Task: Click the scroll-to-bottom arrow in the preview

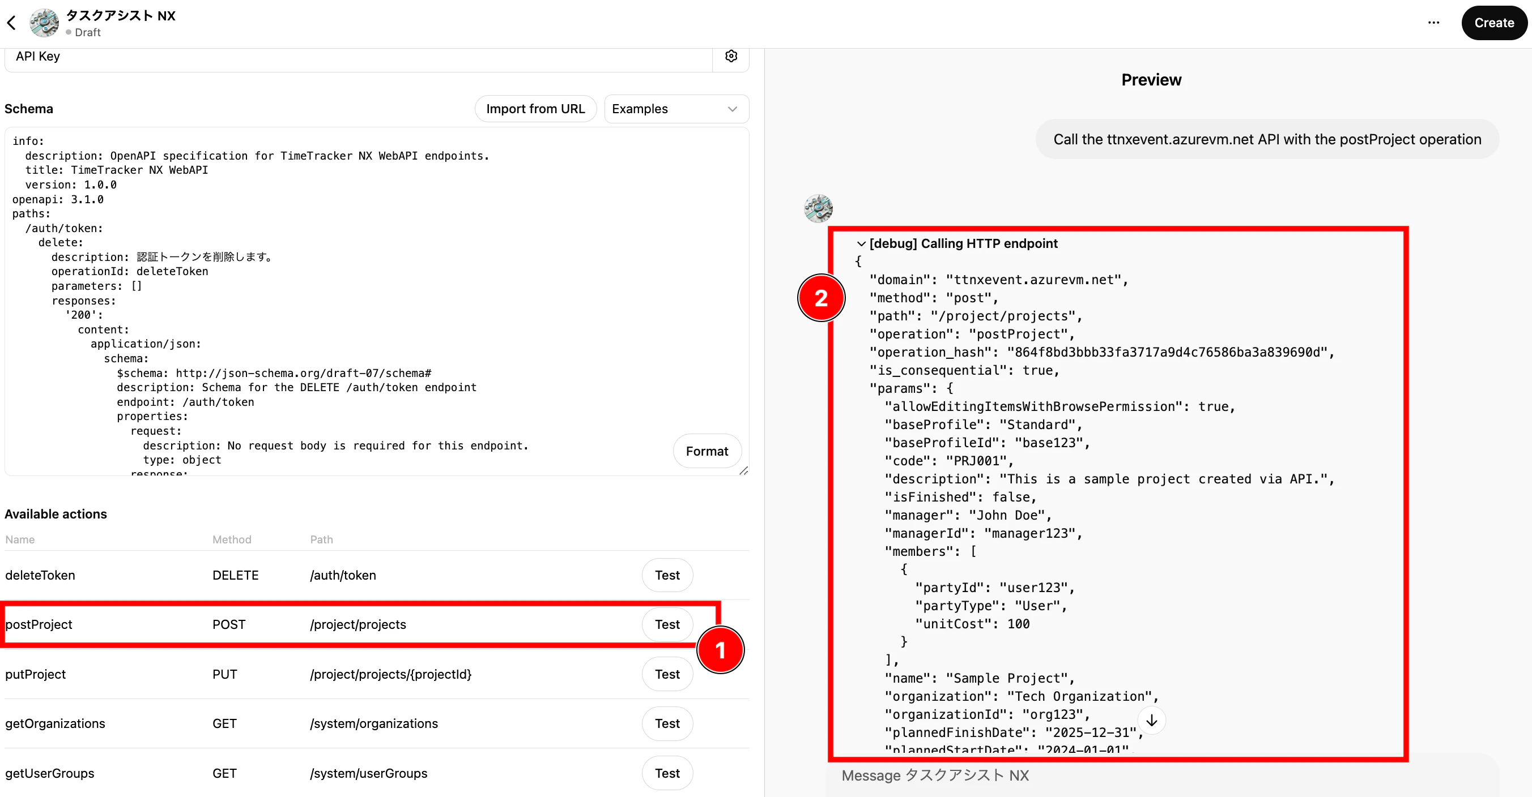Action: click(x=1151, y=721)
